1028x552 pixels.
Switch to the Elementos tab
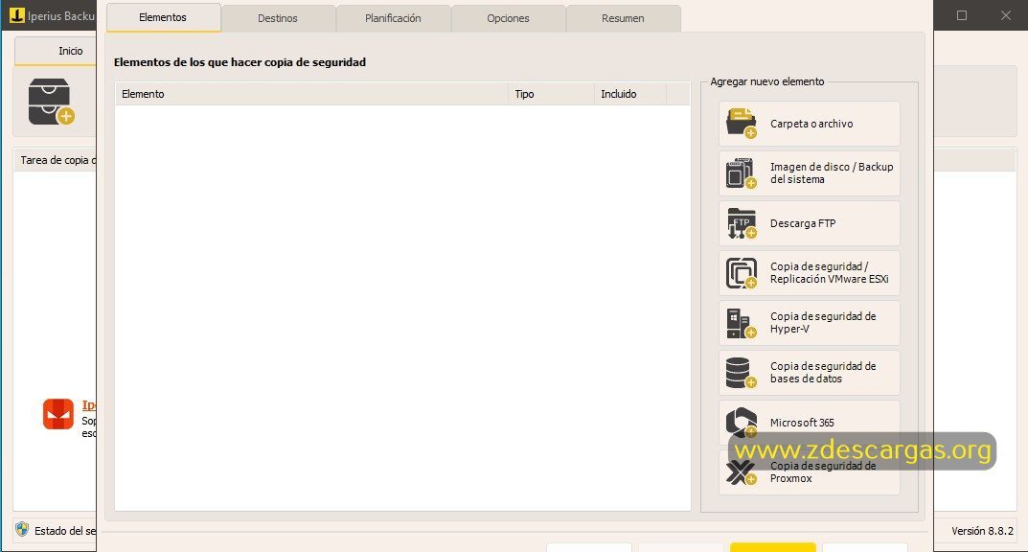[163, 17]
